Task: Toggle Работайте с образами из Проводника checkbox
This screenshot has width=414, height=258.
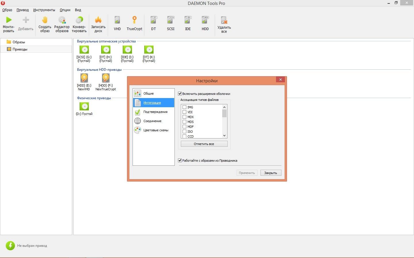Action: (180, 161)
